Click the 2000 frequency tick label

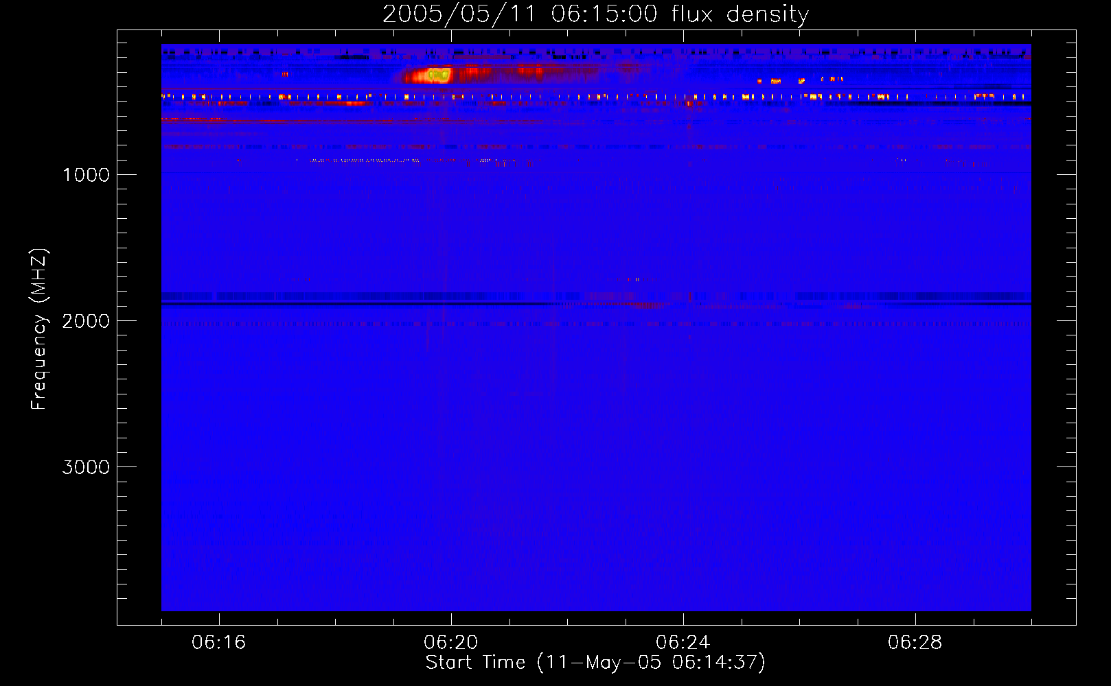(x=86, y=321)
